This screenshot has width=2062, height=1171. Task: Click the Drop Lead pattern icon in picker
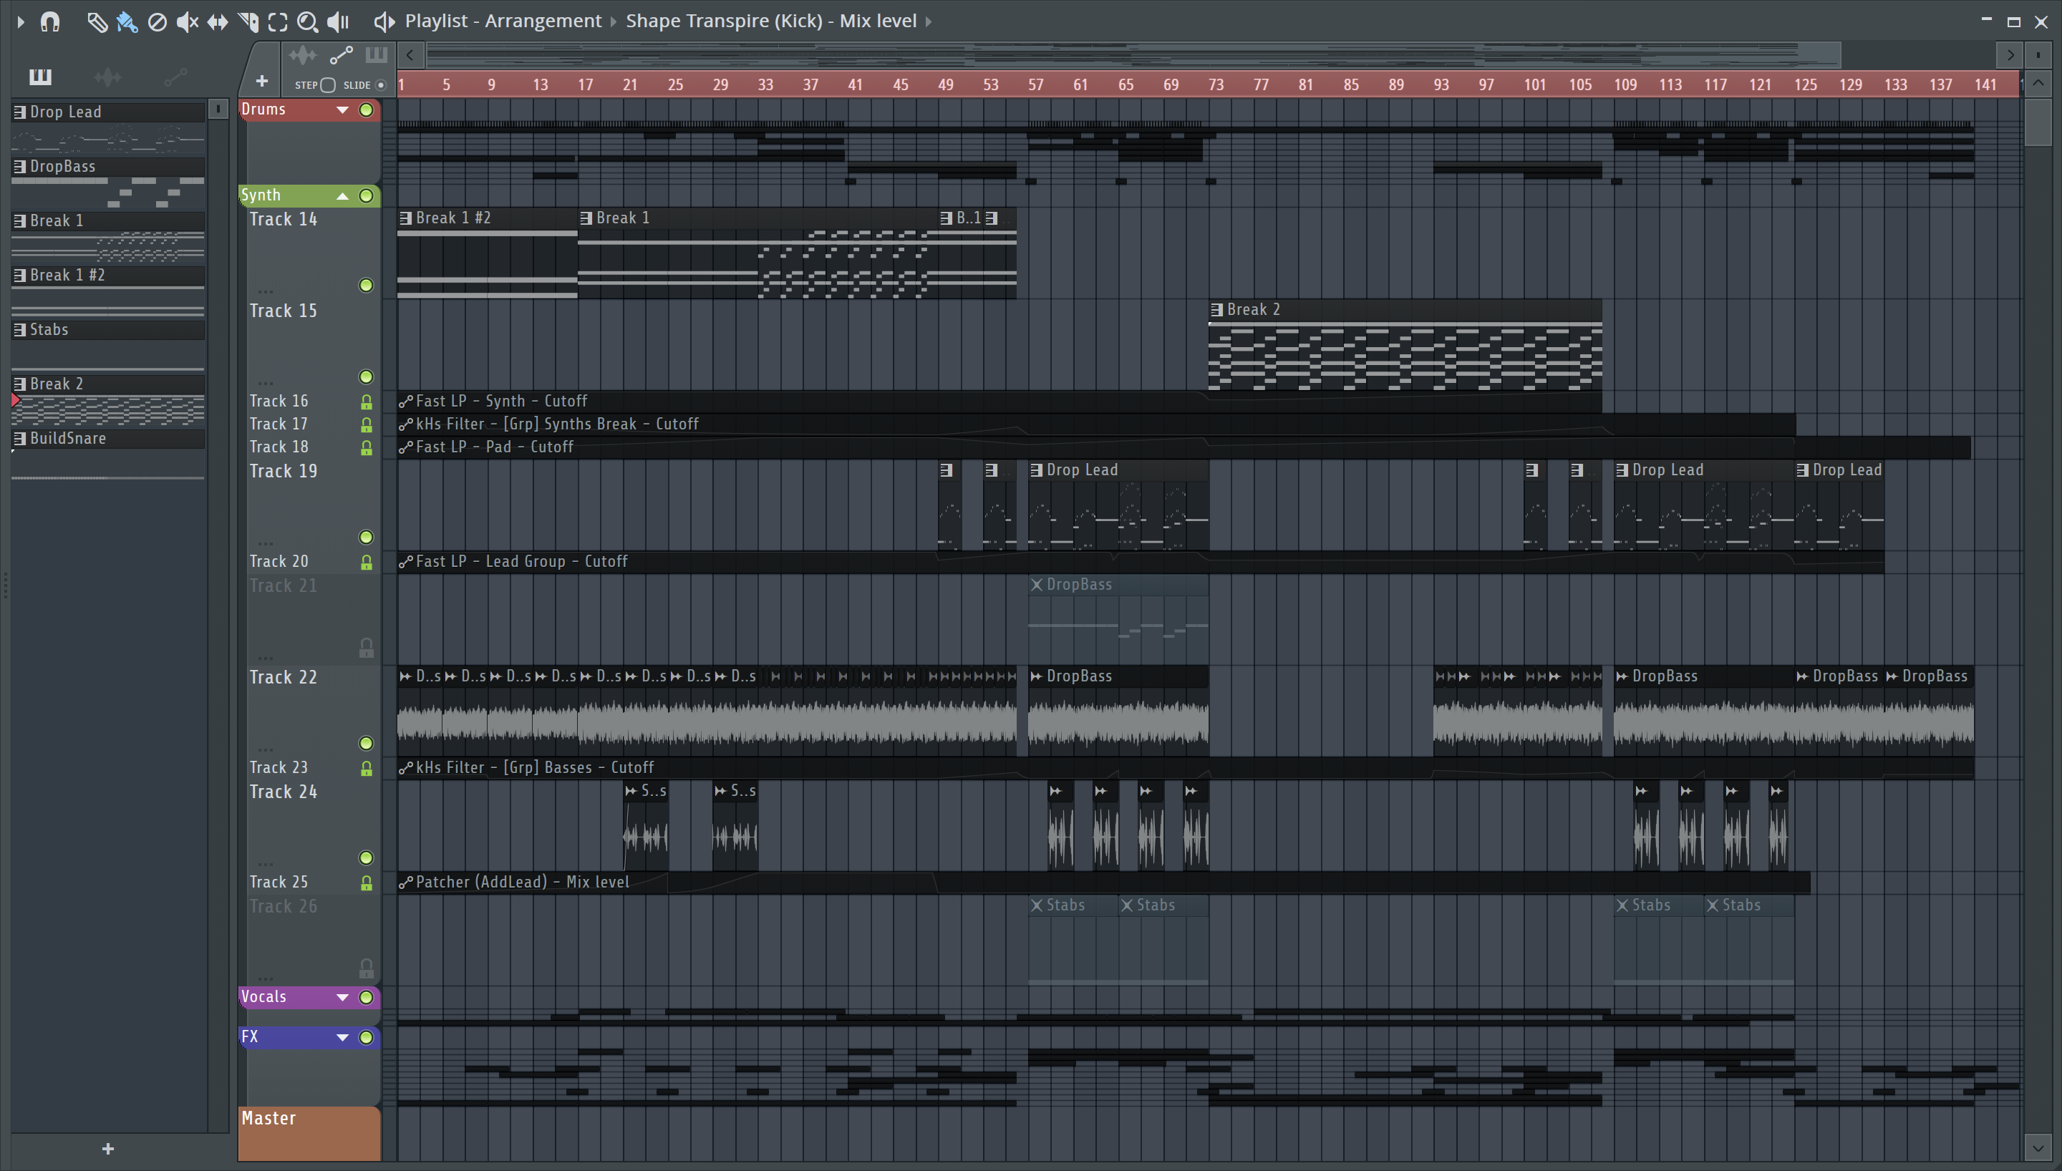point(20,112)
